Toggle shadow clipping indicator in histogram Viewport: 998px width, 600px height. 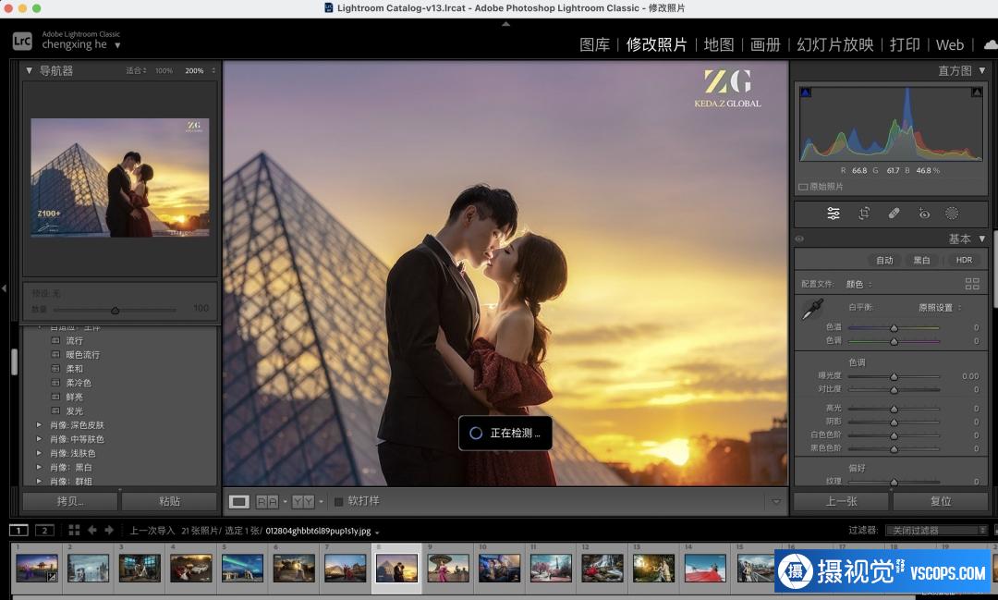[x=806, y=92]
